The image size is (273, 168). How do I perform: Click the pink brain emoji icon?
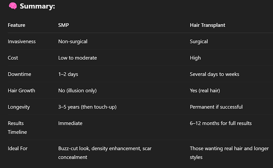pos(13,6)
